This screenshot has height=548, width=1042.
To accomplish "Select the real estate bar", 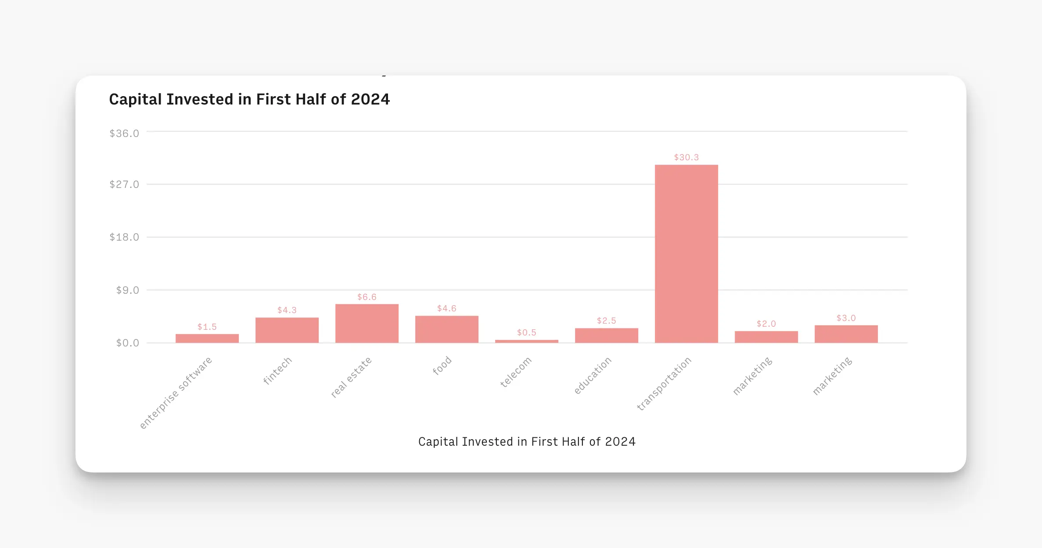I will click(x=367, y=324).
